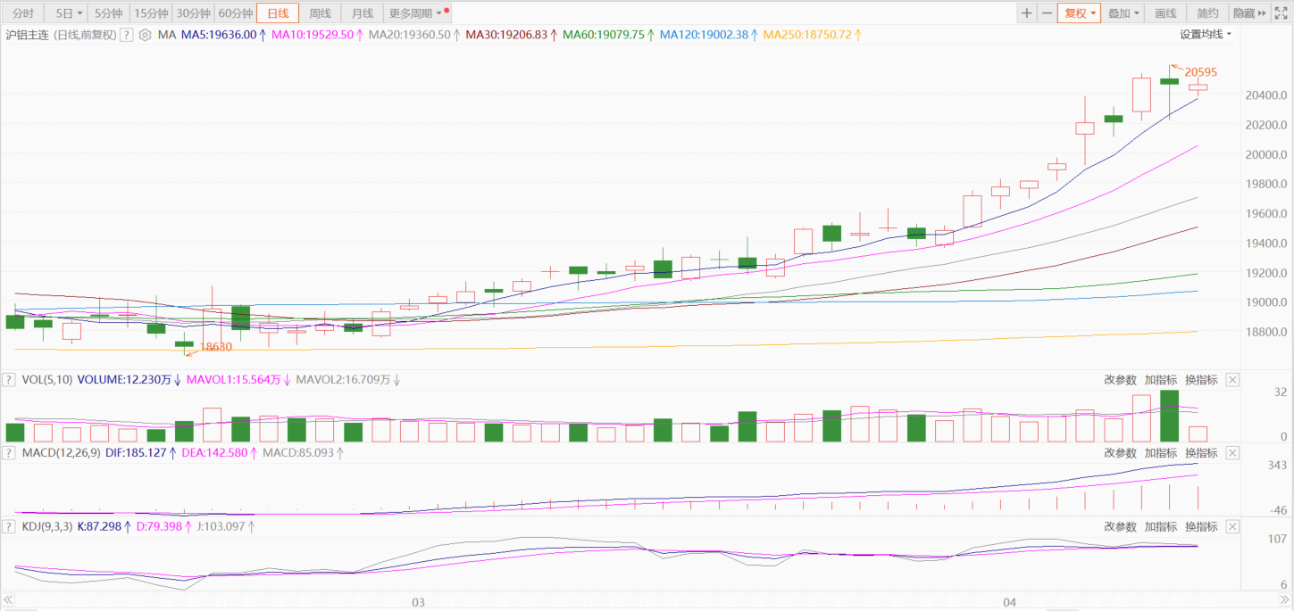Click help icon next to 沪铝主连
This screenshot has width=1294, height=611.
point(126,35)
